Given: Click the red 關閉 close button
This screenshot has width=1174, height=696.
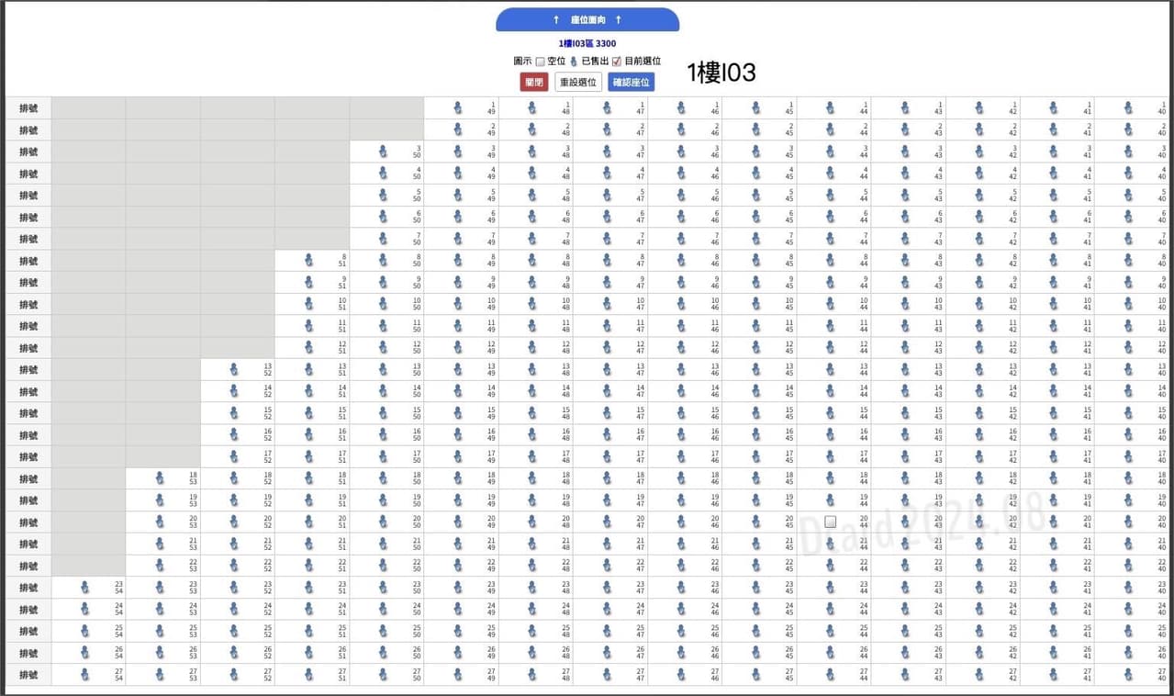Looking at the screenshot, I should 534,82.
